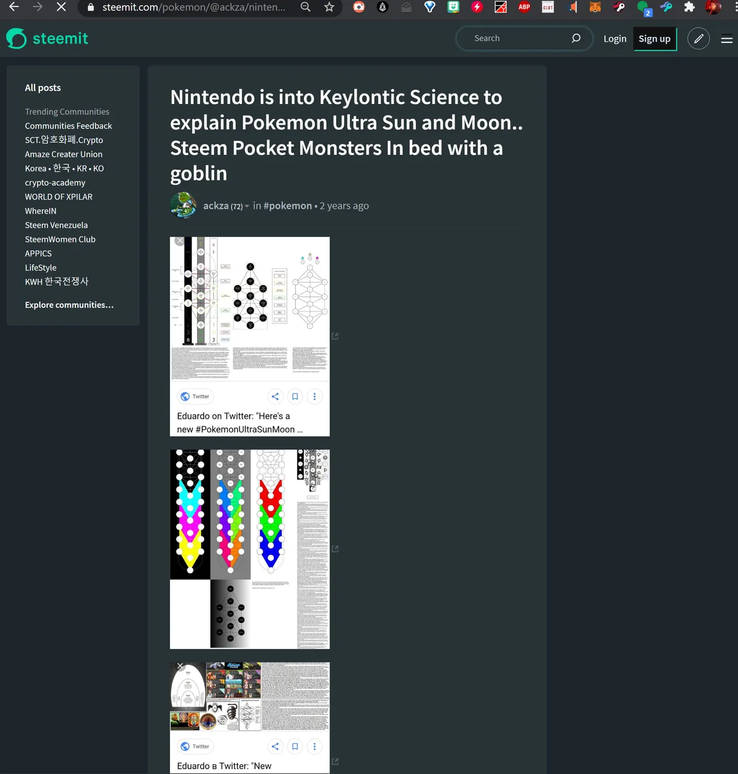Stop loading the current page
This screenshot has height=774, width=738.
(61, 7)
